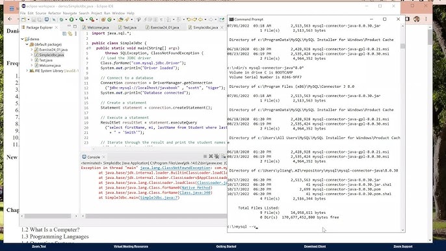Click the Command Prompt vertical scrollbar thumb
446x251 pixels.
(402, 46)
